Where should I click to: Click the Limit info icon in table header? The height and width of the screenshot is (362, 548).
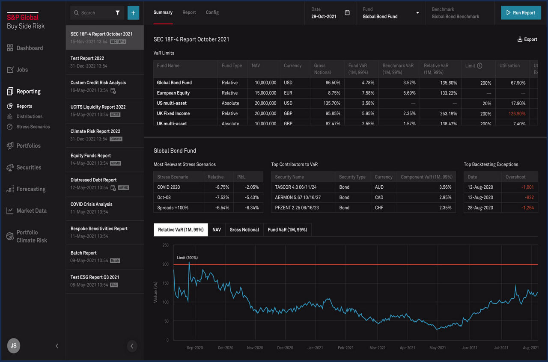(479, 66)
